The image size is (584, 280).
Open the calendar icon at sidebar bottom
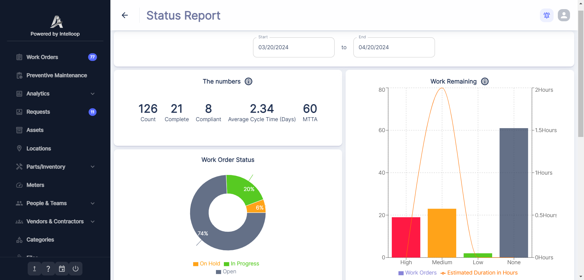(x=62, y=268)
